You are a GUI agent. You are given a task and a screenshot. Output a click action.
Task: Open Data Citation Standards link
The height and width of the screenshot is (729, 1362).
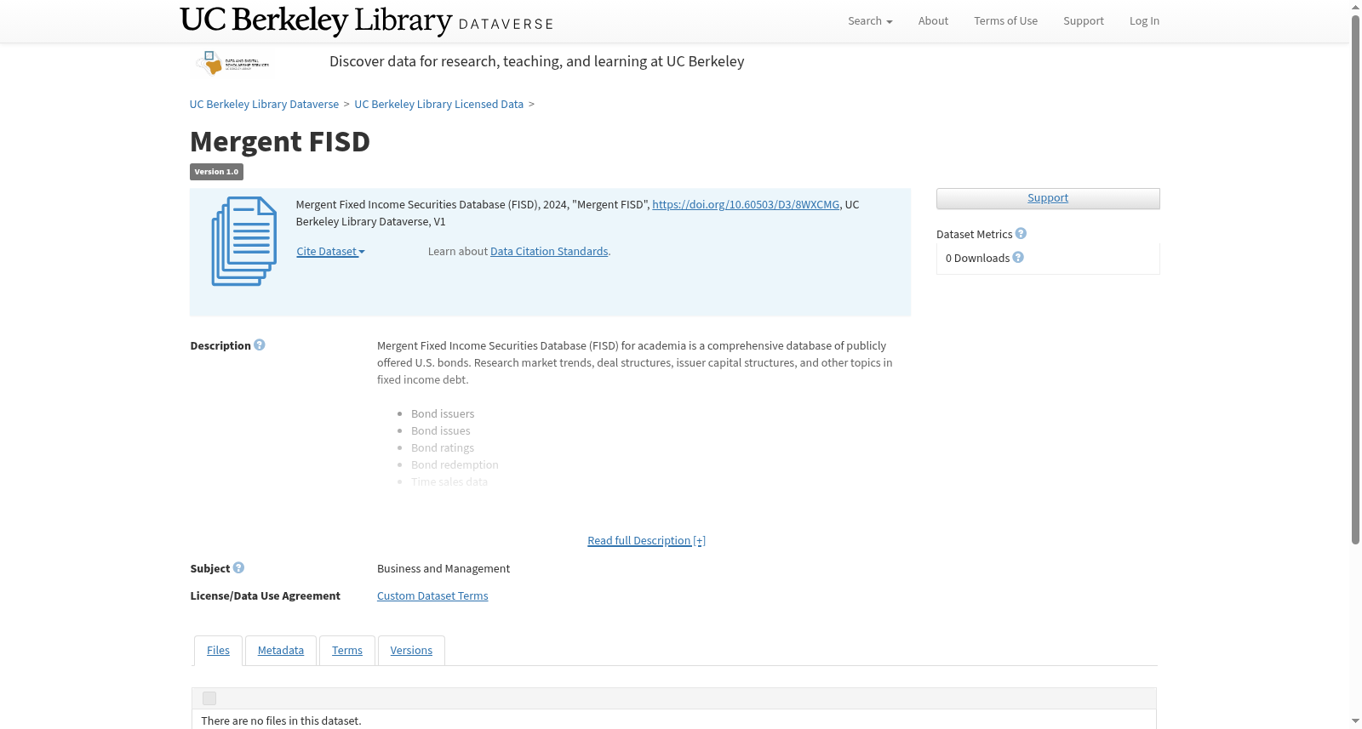pyautogui.click(x=549, y=252)
